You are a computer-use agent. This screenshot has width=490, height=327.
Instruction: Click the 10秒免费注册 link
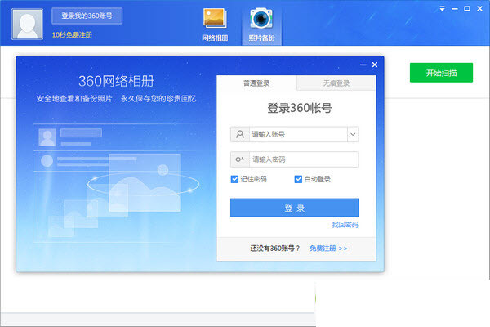72,34
